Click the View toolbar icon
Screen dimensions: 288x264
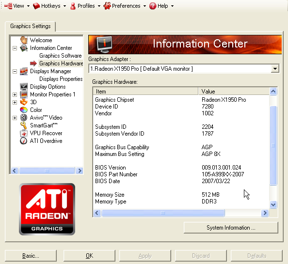8,6
